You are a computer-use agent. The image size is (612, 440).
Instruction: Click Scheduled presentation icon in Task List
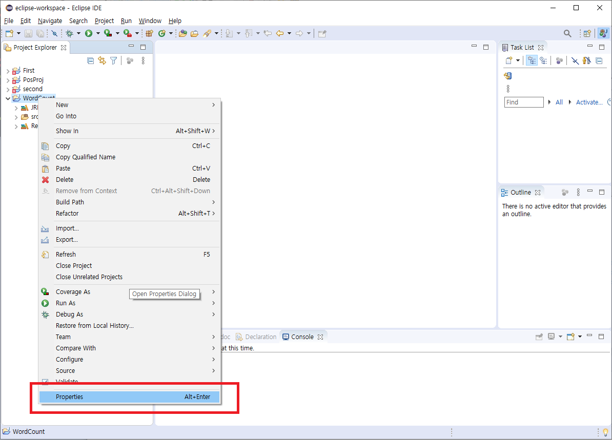(543, 60)
